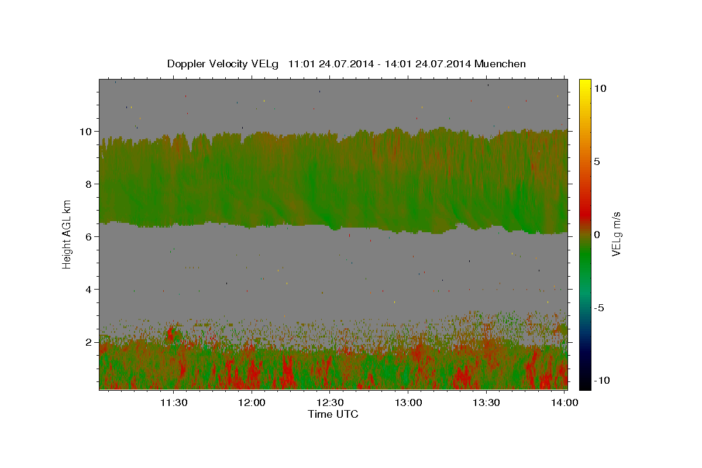Image resolution: width=702 pixels, height=468 pixels.
Task: Click the 12:00 time tick label
Action: [252, 402]
